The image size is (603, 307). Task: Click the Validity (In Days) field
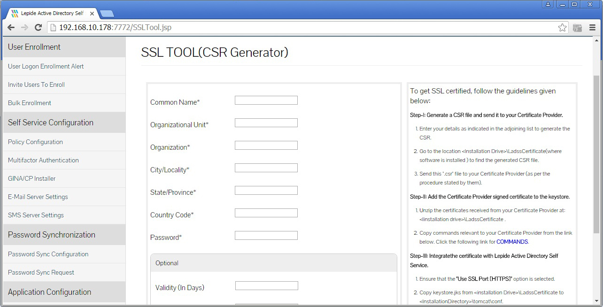[x=267, y=285]
